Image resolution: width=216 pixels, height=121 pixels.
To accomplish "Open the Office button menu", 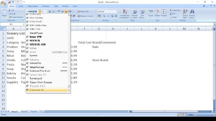I will coord(3,4).
